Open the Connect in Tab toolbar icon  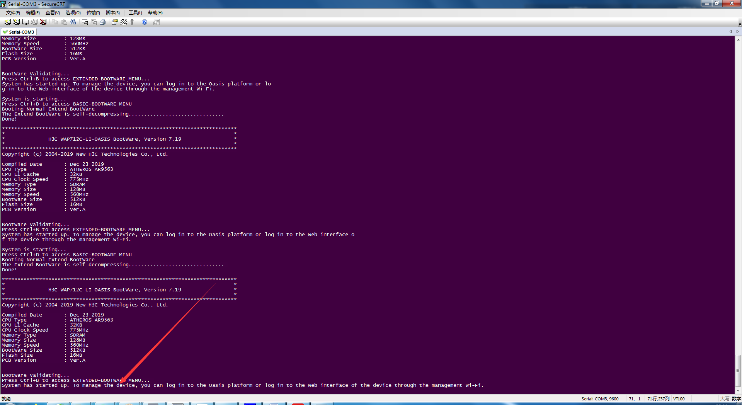coord(26,22)
